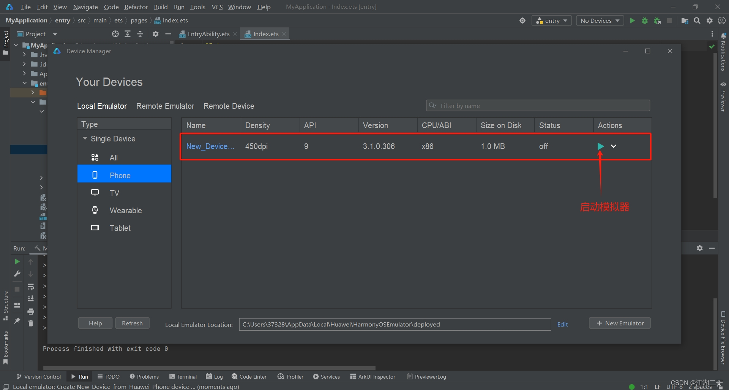Image resolution: width=729 pixels, height=390 pixels.
Task: Open the File menu
Action: [x=26, y=7]
